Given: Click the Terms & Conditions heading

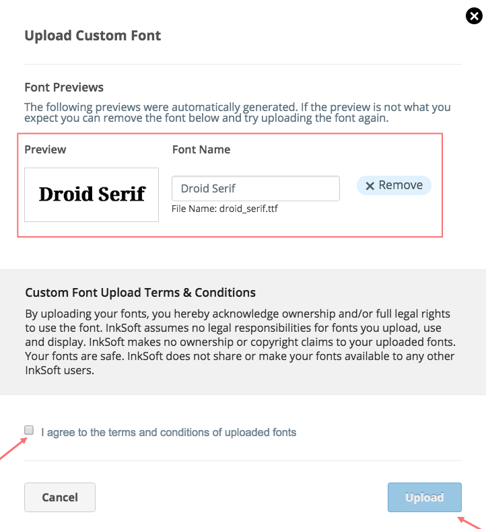Looking at the screenshot, I should point(141,293).
